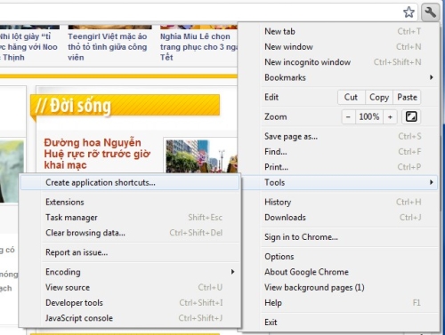Image resolution: width=445 pixels, height=335 pixels.
Task: Expand the Encoding submenu
Action: pyautogui.click(x=130, y=272)
